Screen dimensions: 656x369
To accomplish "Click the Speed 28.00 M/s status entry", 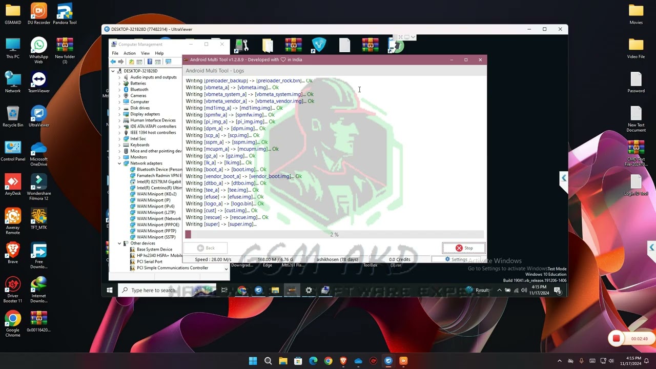I will tap(213, 259).
